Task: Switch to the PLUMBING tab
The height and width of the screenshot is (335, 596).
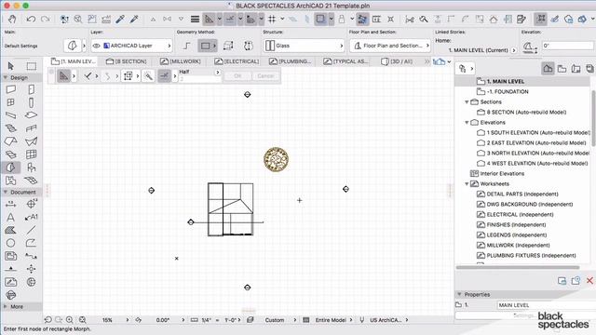Action: 291,61
